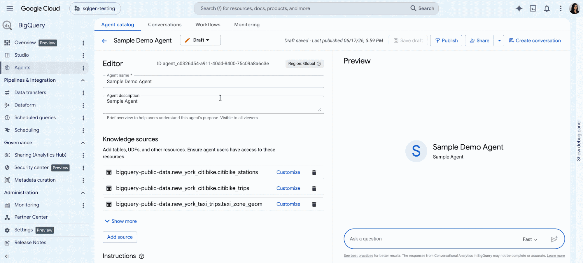
Task: Open the main navigation hamburger menu
Action: [10, 8]
